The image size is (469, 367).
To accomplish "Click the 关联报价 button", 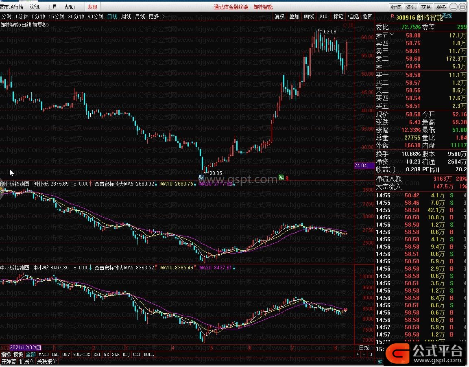I will tap(47, 361).
